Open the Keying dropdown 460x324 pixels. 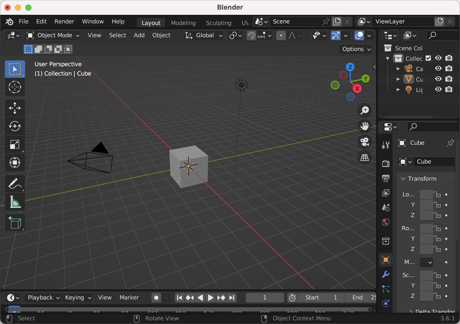(77, 298)
